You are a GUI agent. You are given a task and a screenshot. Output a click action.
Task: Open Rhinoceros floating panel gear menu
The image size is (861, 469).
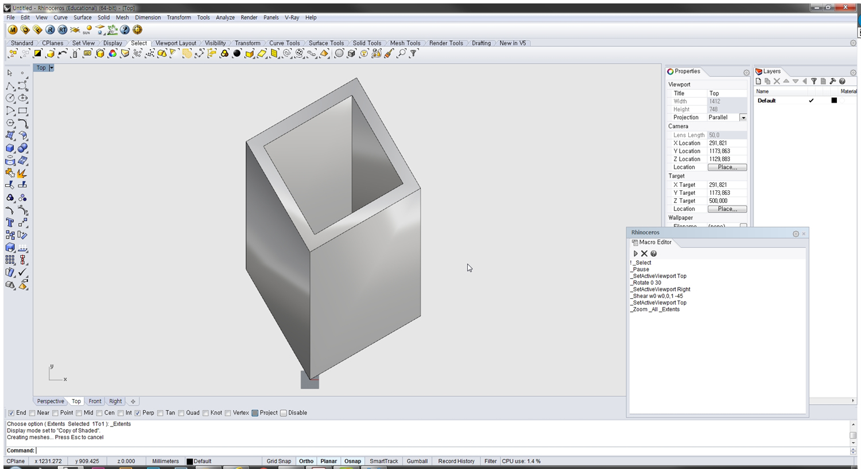796,233
